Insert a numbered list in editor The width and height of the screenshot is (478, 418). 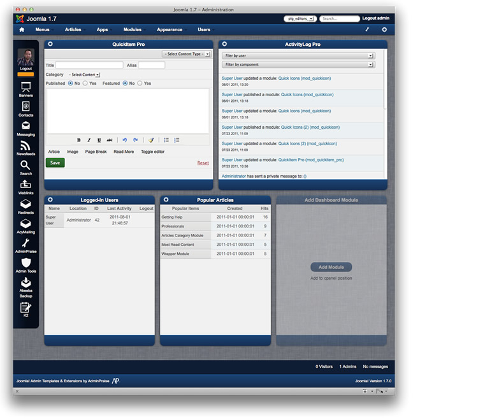pos(177,140)
